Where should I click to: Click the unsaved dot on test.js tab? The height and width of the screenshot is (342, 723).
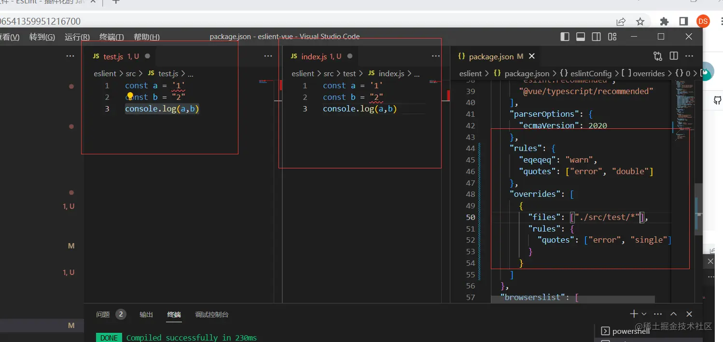pyautogui.click(x=147, y=56)
